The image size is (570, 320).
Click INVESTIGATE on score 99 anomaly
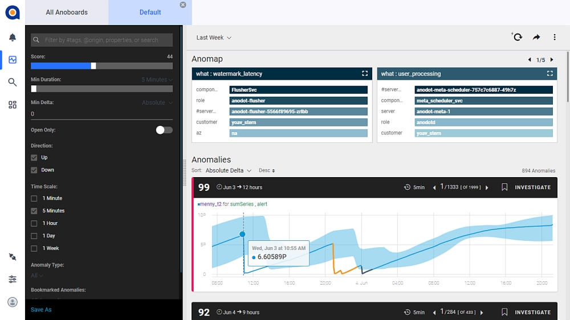[532, 187]
